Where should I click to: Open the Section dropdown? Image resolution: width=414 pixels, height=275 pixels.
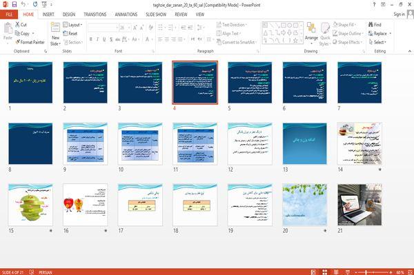(x=73, y=42)
